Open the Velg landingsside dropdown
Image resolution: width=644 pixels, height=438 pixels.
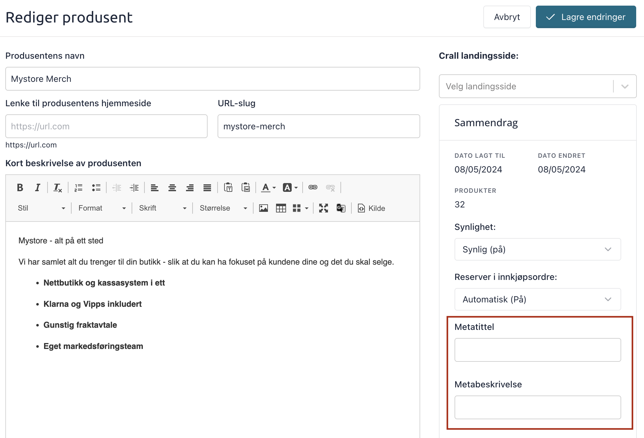538,86
